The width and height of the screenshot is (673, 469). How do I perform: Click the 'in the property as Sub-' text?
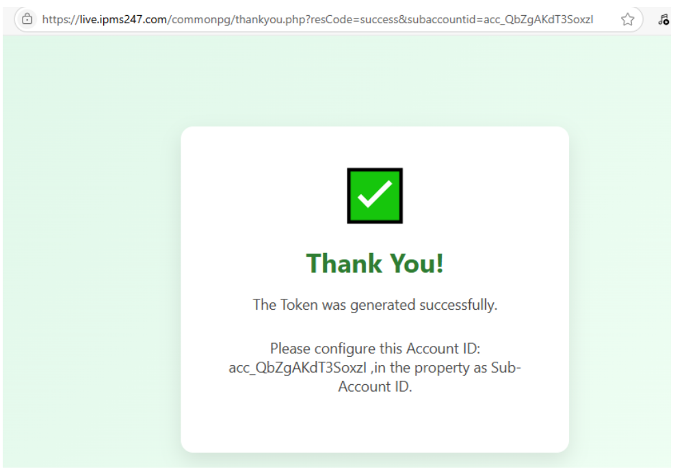445,368
